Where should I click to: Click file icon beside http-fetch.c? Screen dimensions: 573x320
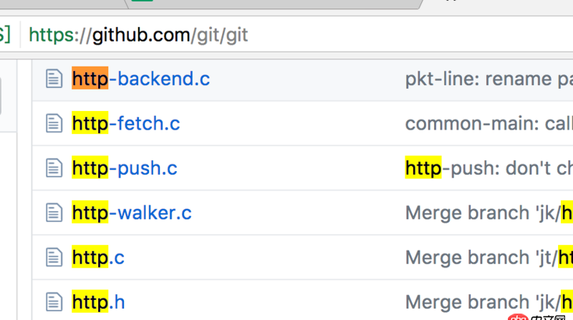pos(54,123)
